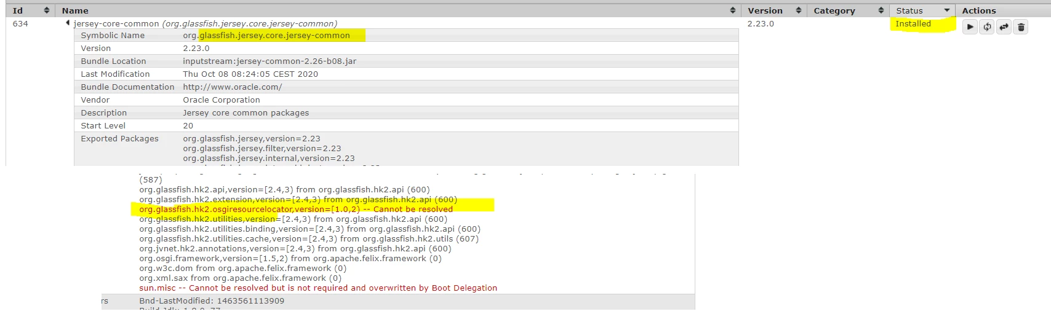Click the osgiresourcelocator Cannot be resolved line
The image size is (1051, 330).
click(296, 209)
